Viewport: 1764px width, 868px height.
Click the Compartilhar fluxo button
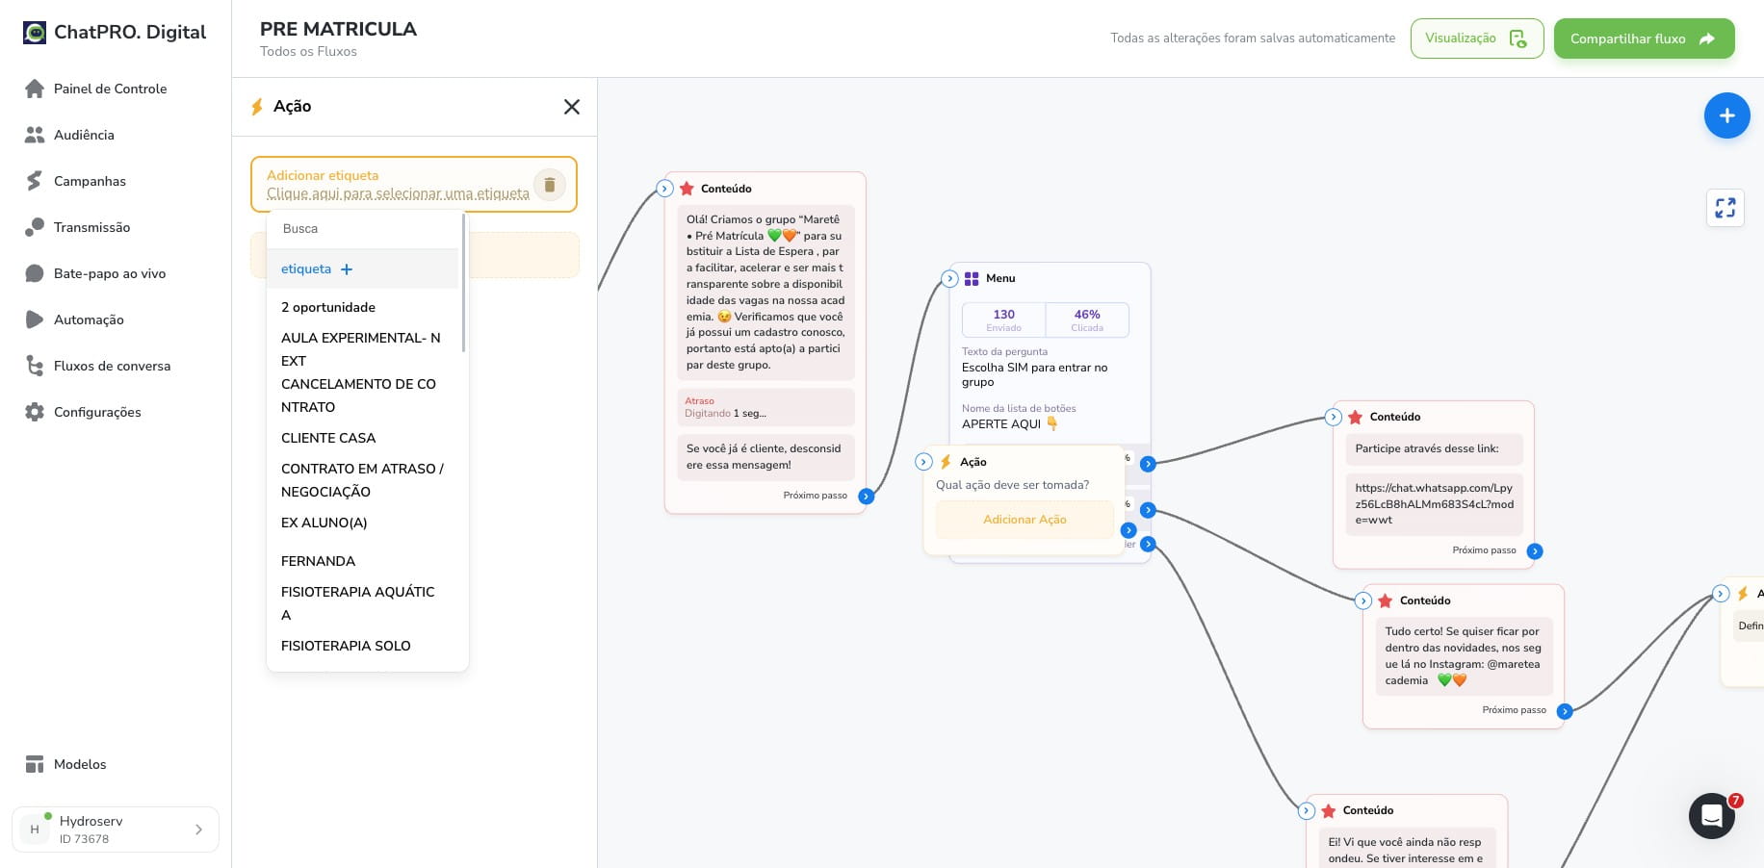(1645, 38)
